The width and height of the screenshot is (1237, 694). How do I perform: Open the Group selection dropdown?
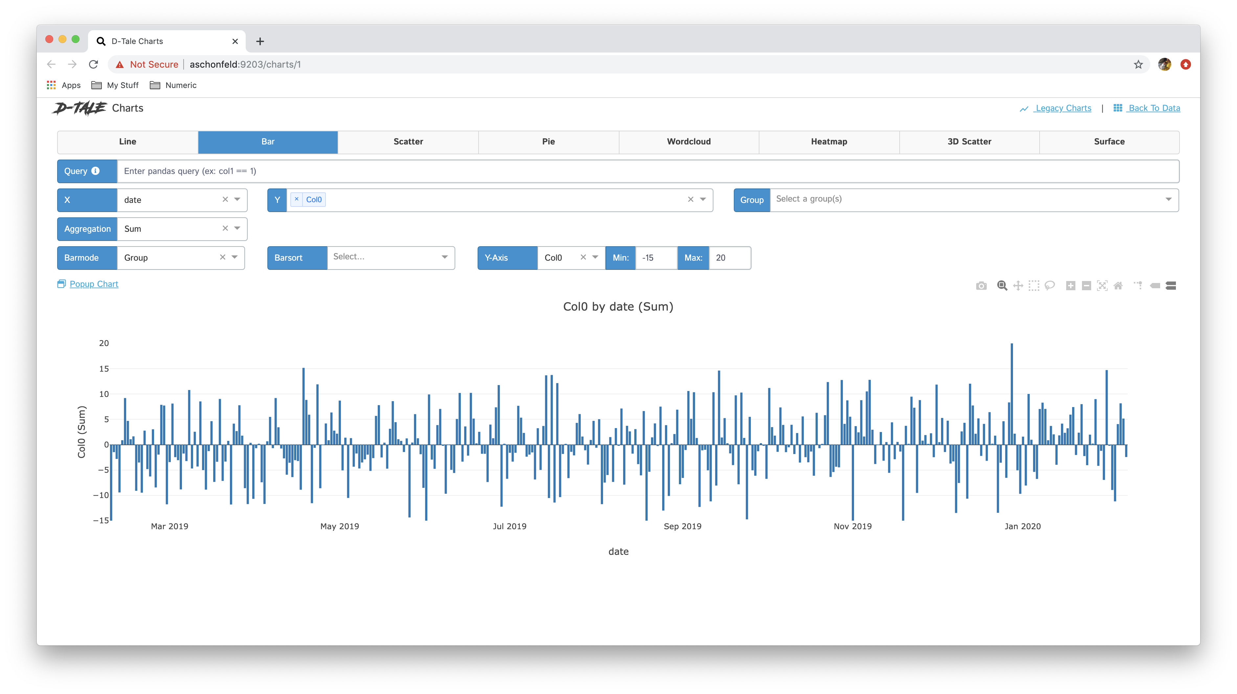pos(1168,200)
